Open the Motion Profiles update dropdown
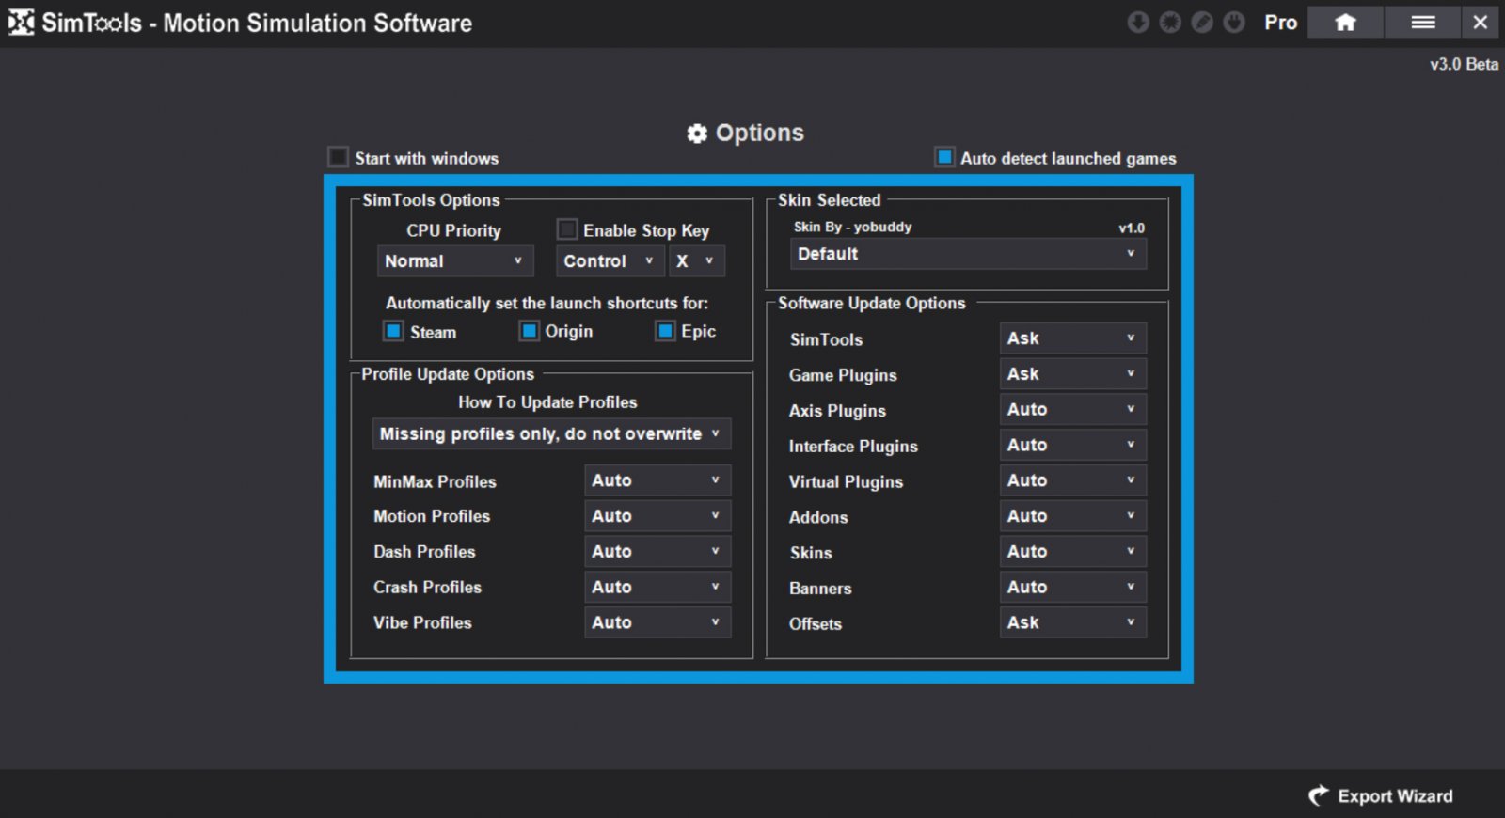Screen dimensions: 1505x818 click(657, 516)
